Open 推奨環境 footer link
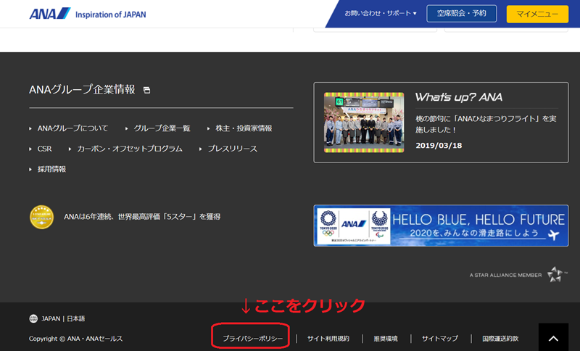Screen dimensions: 580x351 386,339
